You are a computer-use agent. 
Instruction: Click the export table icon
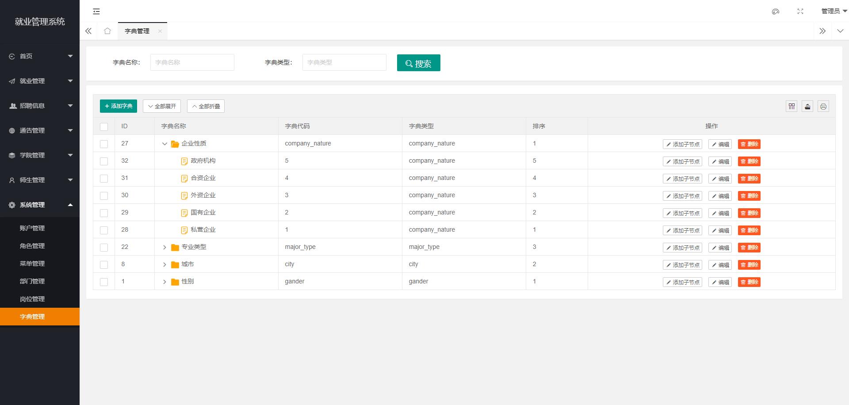point(807,106)
